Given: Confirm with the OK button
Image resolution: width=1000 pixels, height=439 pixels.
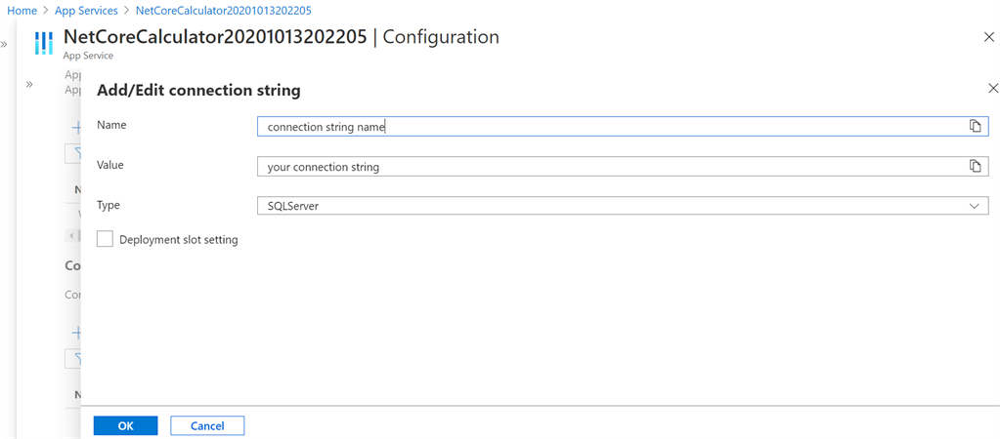Looking at the screenshot, I should click(126, 425).
